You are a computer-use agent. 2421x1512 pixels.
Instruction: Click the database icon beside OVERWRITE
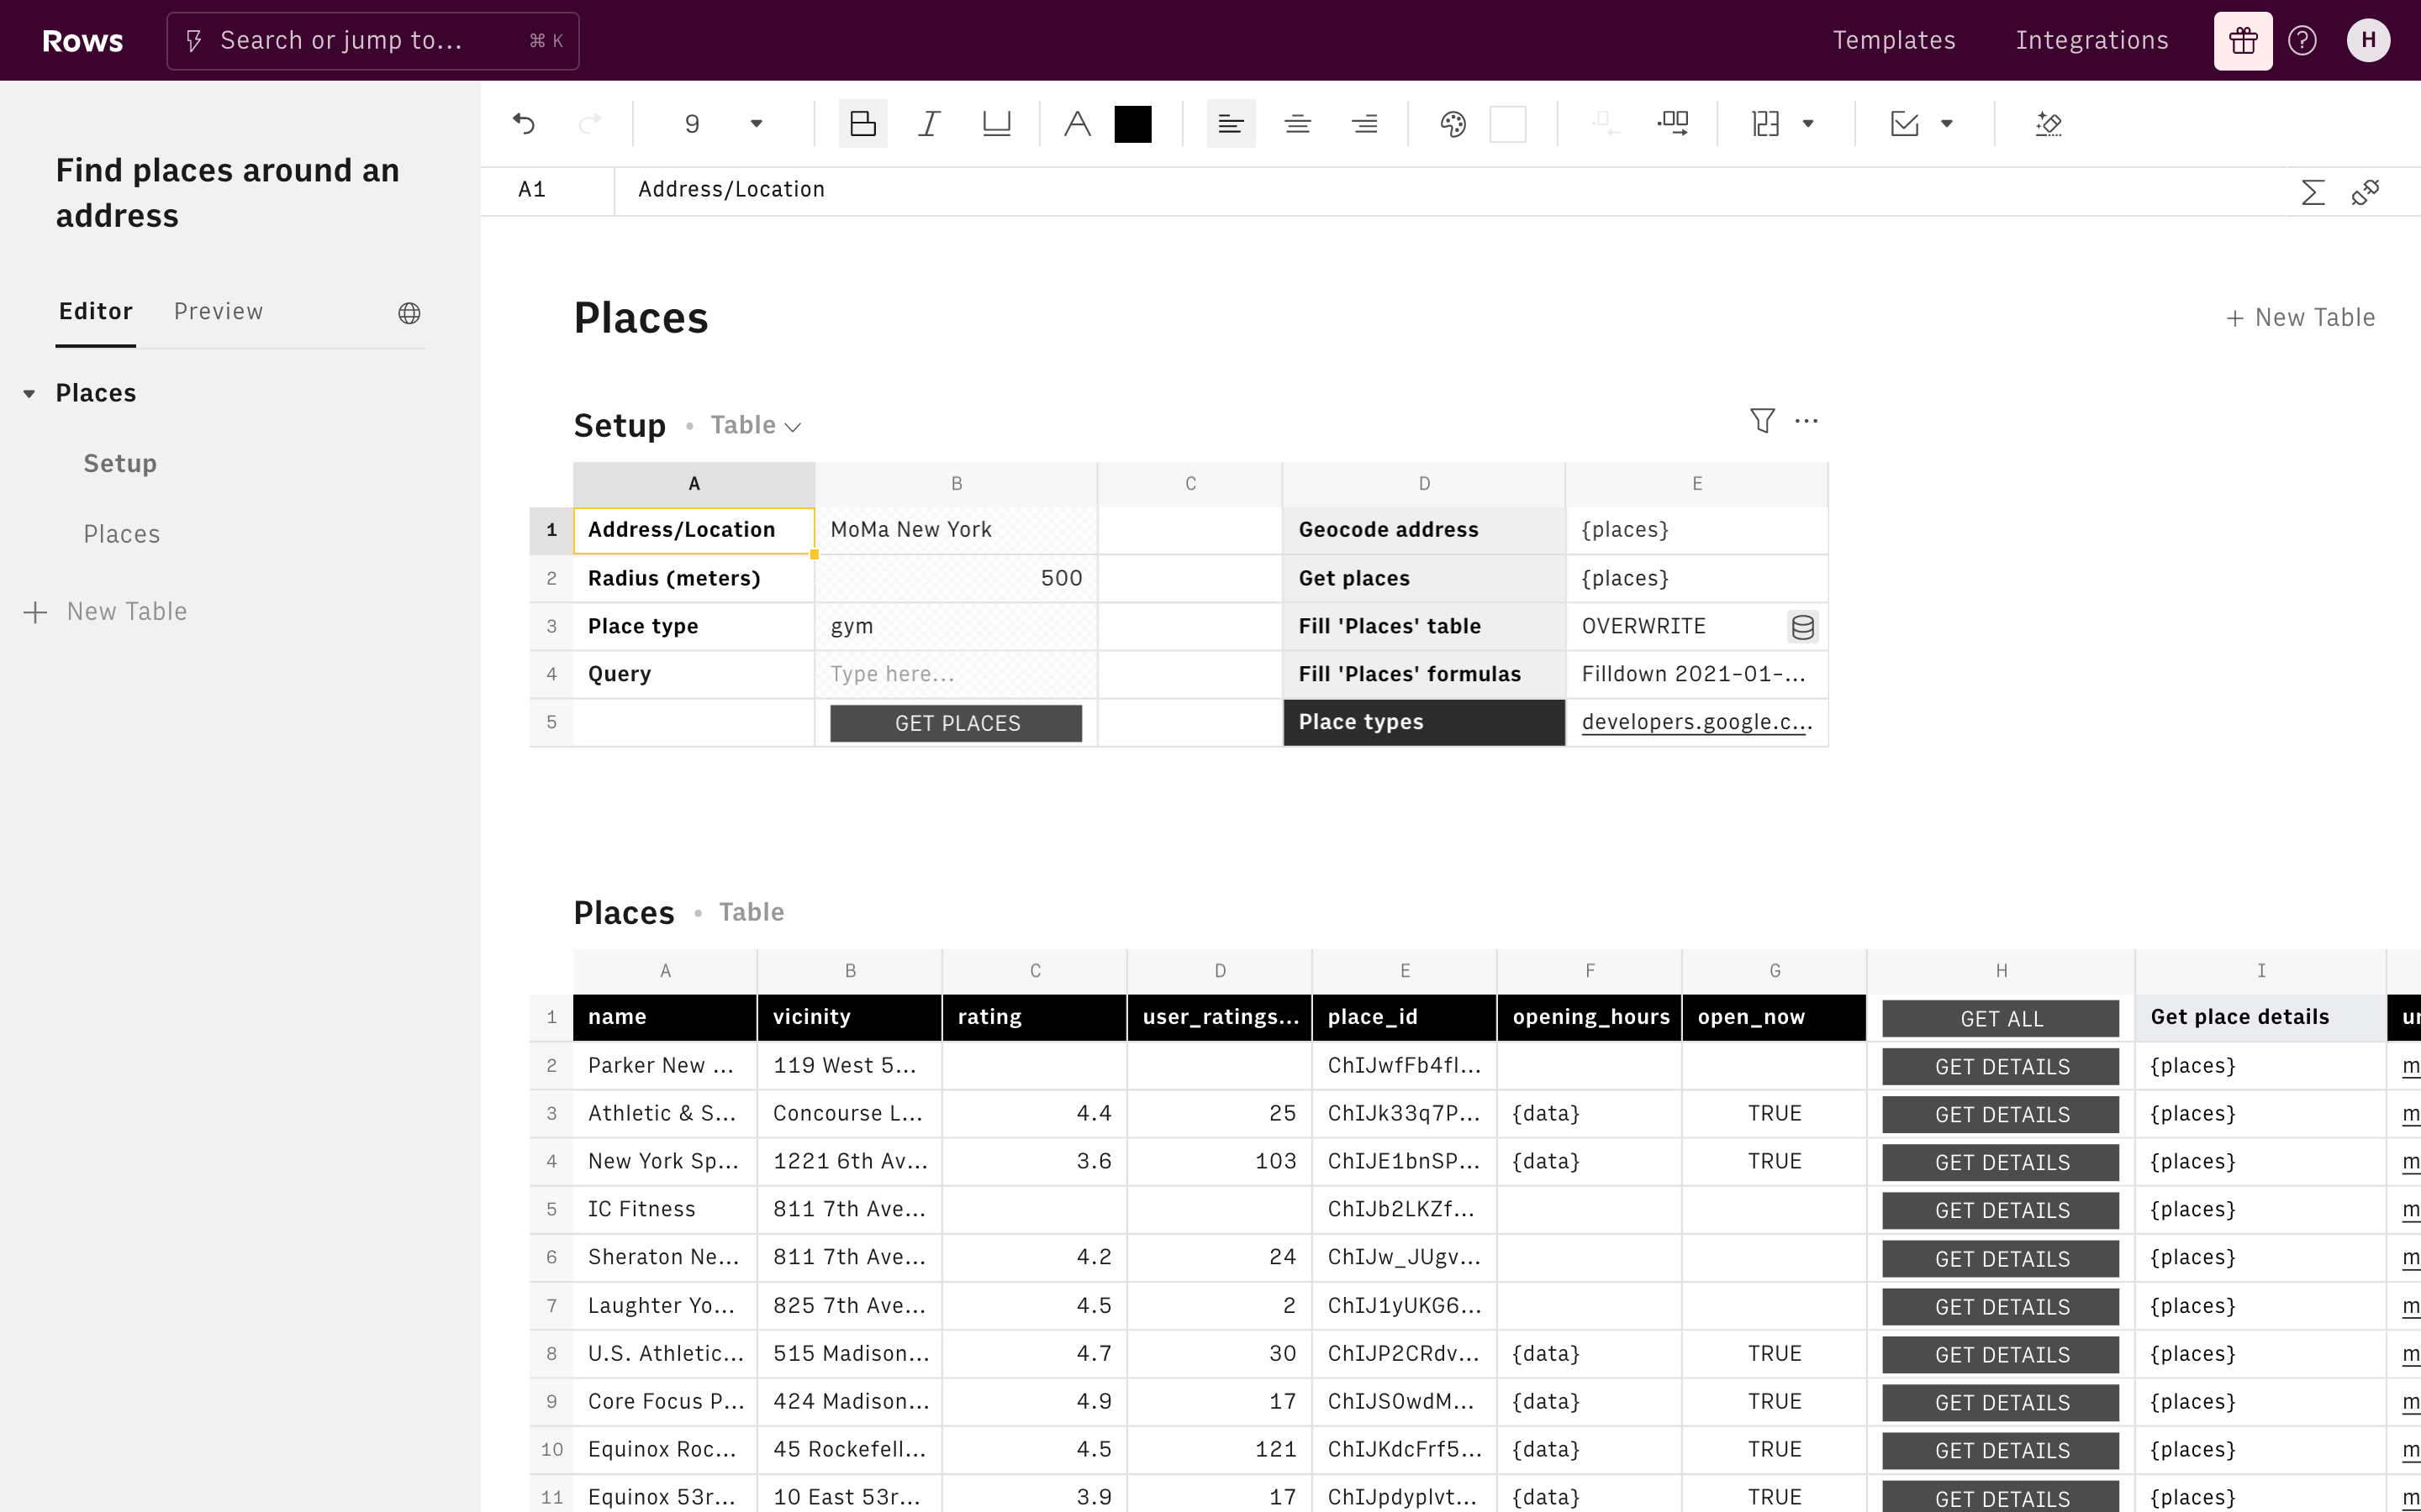click(1803, 627)
